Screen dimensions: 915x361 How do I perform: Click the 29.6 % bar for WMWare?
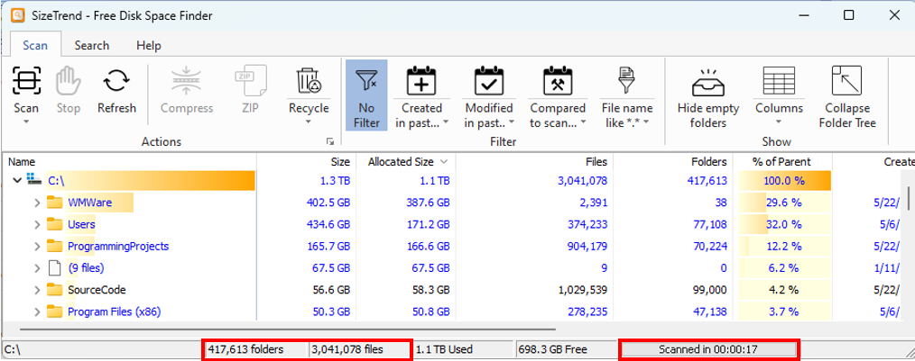[783, 203]
